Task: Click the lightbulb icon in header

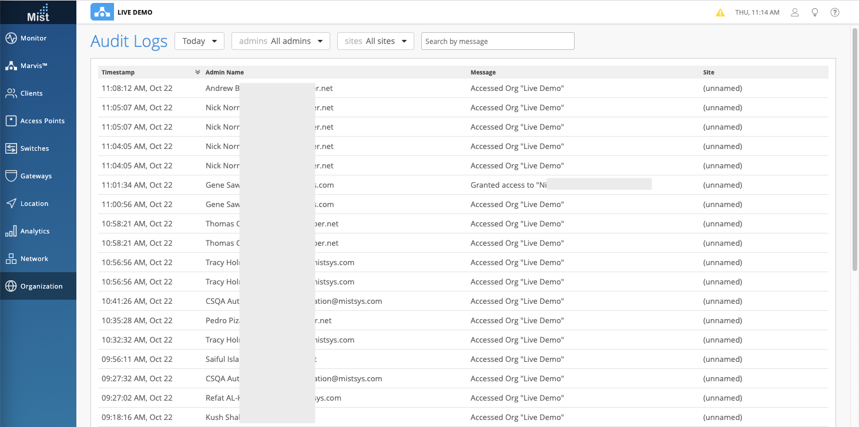Action: point(815,12)
